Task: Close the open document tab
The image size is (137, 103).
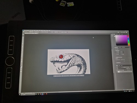Action: tap(38, 33)
